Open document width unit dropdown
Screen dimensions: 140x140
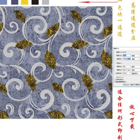(x=136, y=66)
